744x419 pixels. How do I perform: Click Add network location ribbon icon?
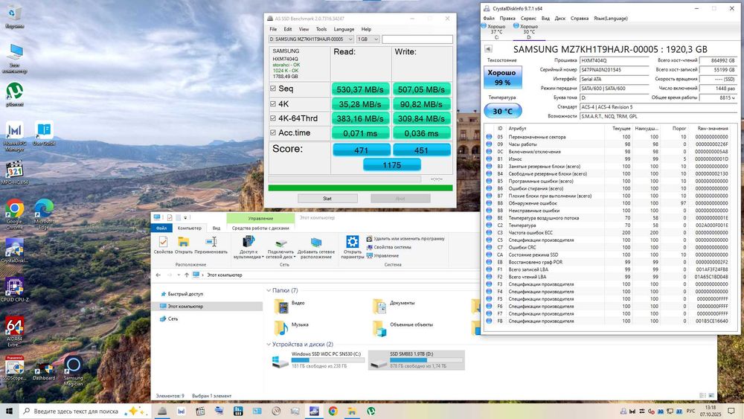pos(316,248)
